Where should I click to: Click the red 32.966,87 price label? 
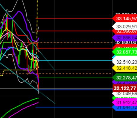(125, 32)
